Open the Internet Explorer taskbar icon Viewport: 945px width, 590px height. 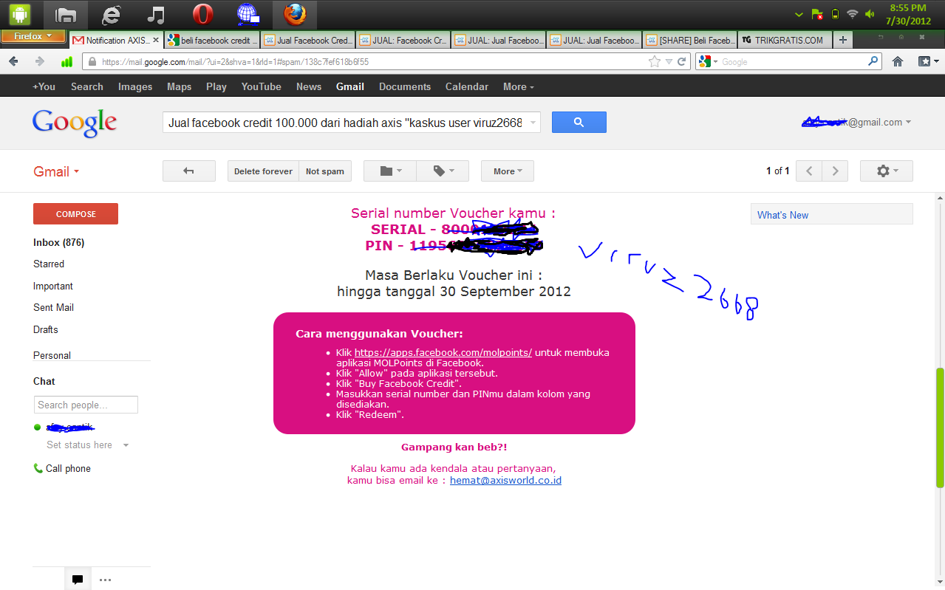tap(111, 14)
